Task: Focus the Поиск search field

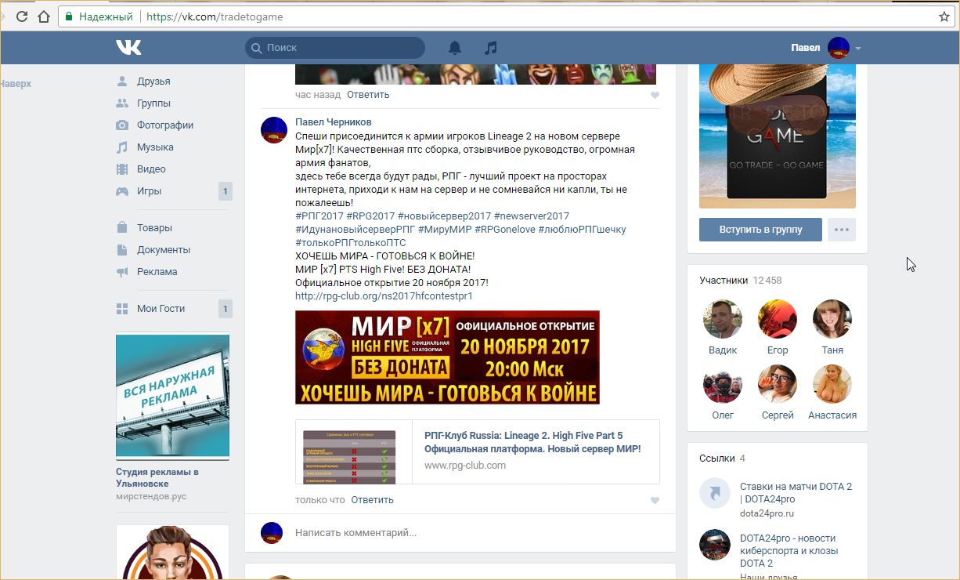Action: point(335,48)
